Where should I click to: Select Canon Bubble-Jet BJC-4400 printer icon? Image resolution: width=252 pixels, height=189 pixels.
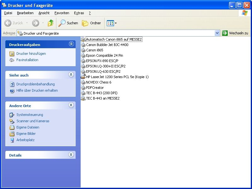point(83,45)
